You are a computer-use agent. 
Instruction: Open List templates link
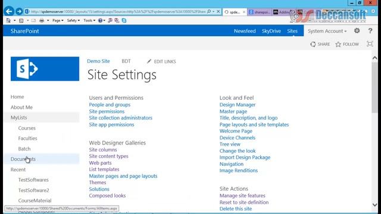click(104, 169)
